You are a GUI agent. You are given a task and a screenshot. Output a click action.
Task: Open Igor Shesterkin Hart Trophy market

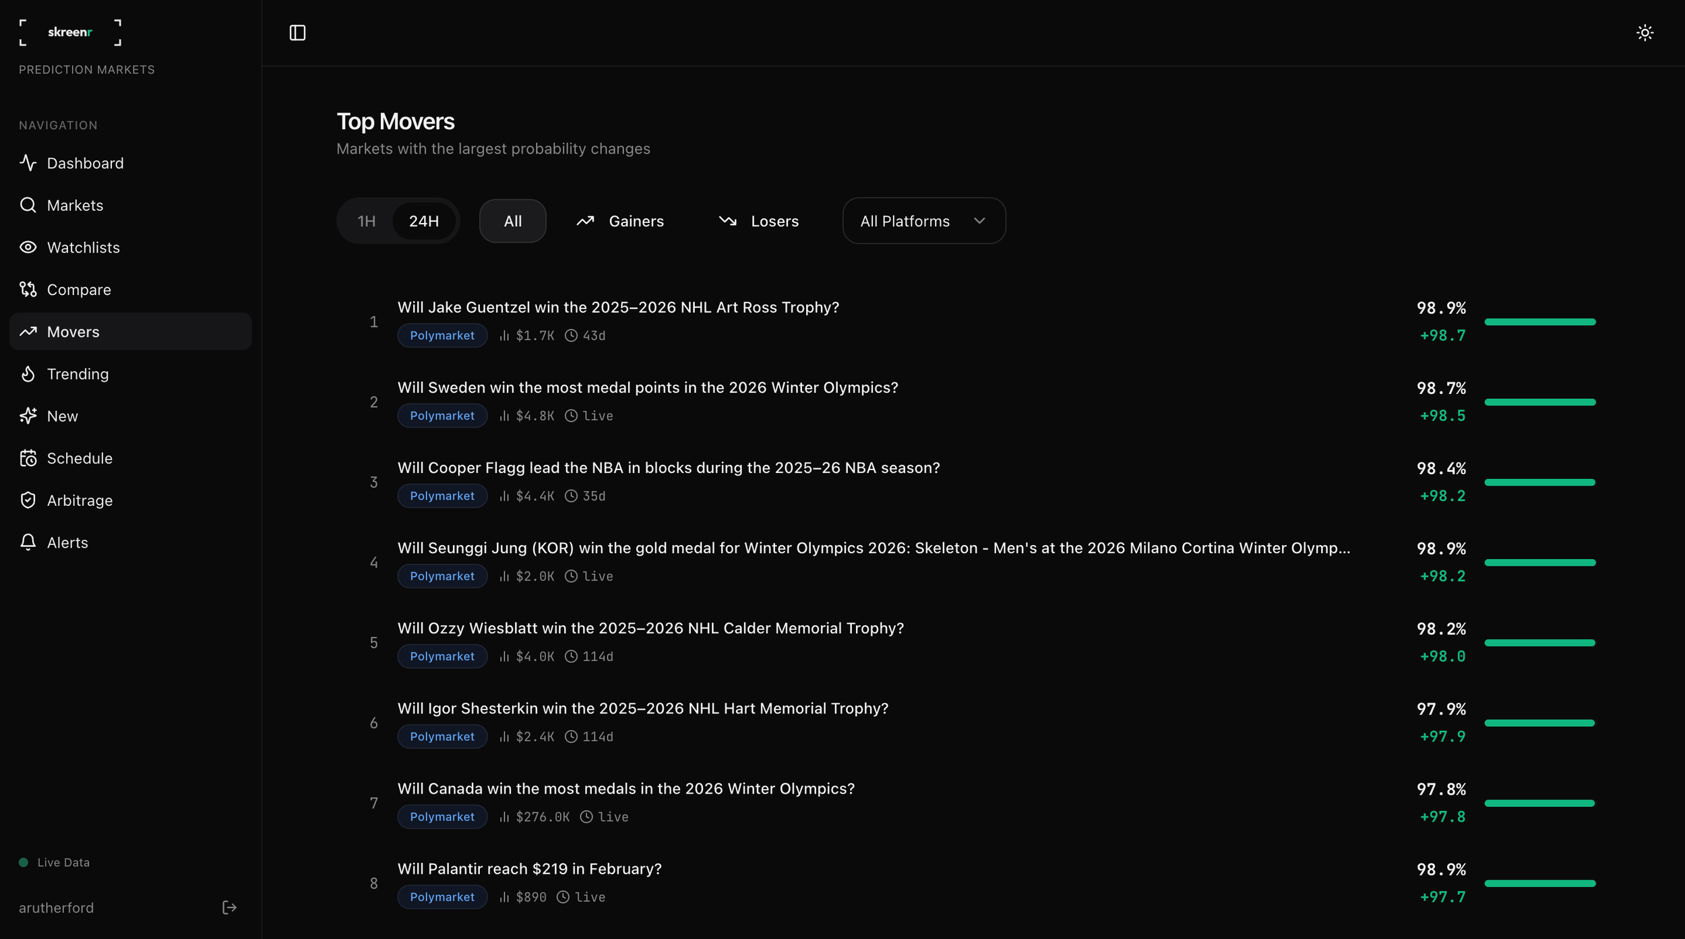(x=643, y=708)
